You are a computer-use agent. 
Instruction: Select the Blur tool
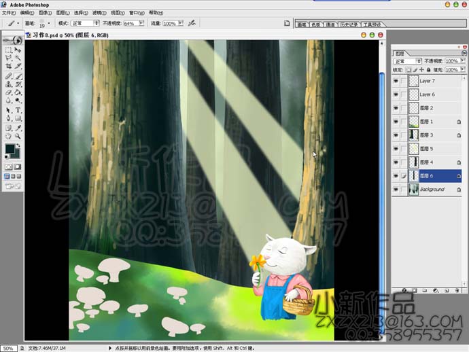[8, 101]
